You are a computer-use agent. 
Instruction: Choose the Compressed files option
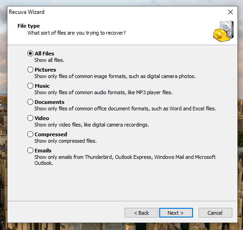(30, 134)
